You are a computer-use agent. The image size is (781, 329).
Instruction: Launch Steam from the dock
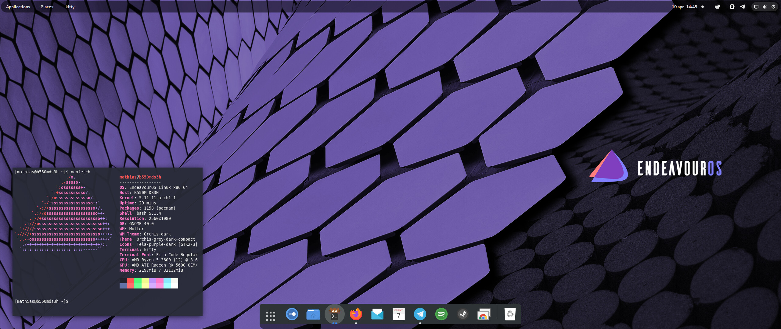point(463,314)
